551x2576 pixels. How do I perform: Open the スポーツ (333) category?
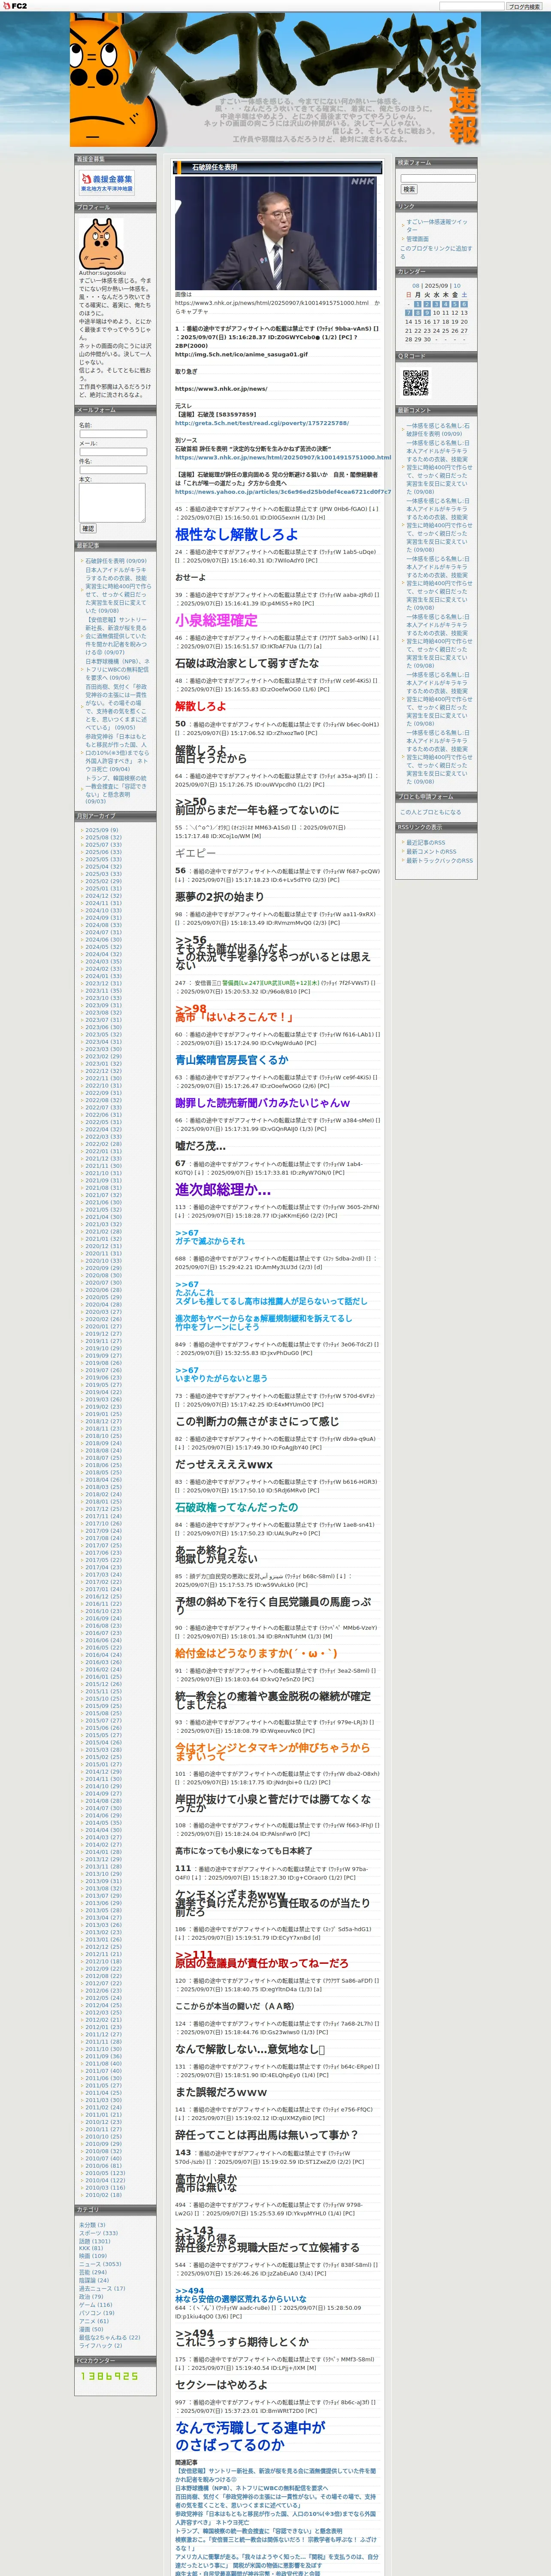98,2233
